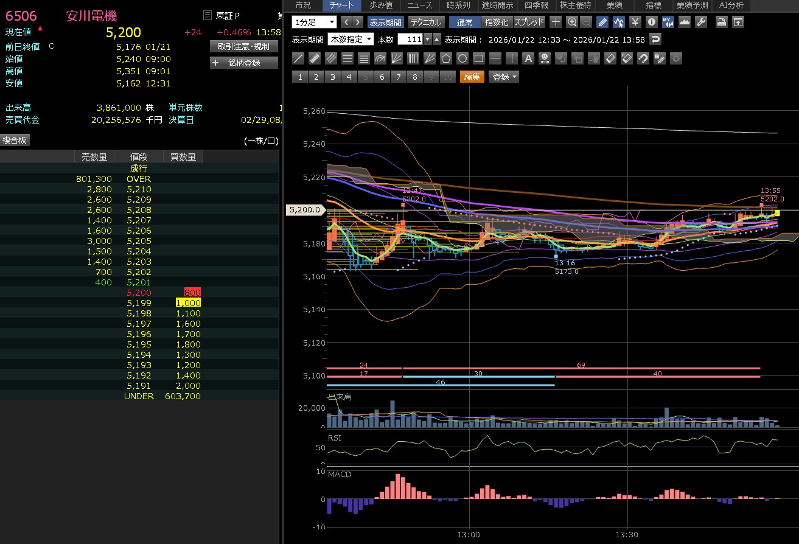Image resolution: width=799 pixels, height=544 pixels.
Task: Toggle the 指数化 chart mode
Action: [x=497, y=23]
